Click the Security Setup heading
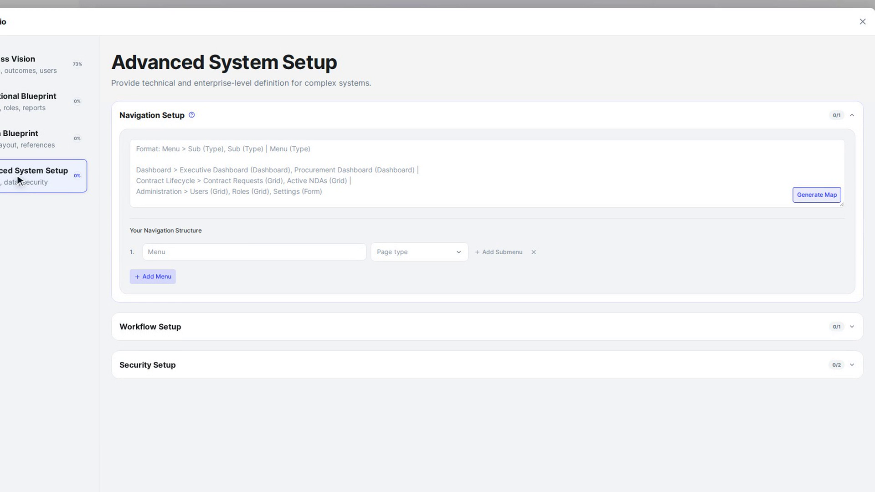The image size is (875, 492). coord(147,365)
